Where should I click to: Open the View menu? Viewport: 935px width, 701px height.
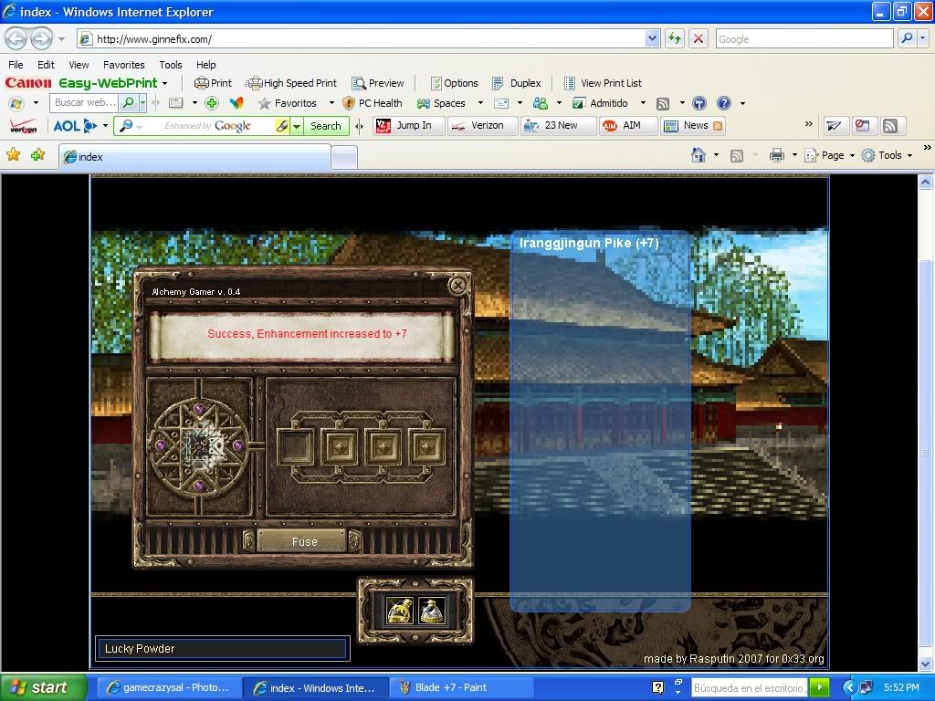click(x=79, y=65)
